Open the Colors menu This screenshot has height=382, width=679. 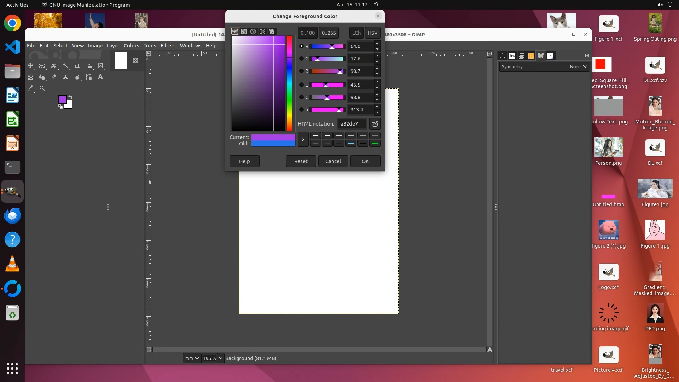pos(131,46)
